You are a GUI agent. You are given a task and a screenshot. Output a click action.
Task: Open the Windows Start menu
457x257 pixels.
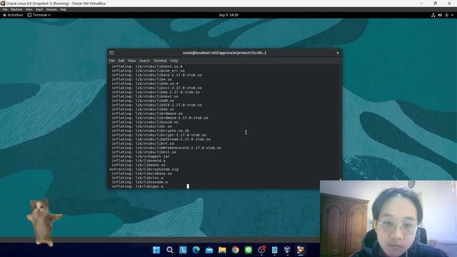point(156,250)
